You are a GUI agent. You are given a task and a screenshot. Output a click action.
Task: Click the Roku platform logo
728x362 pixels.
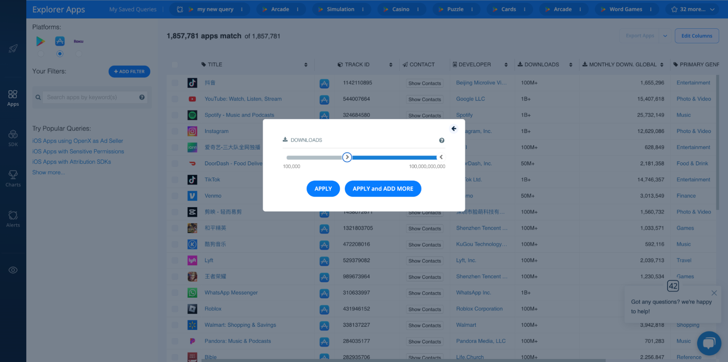pyautogui.click(x=79, y=41)
